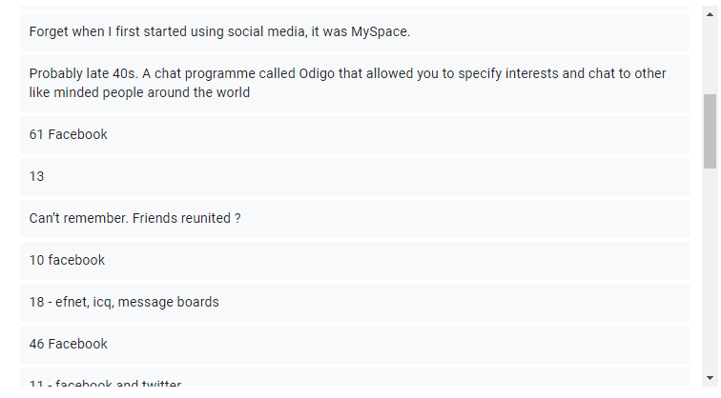
Task: Select the 'Can't remember. Friends reunited ?' response
Action: point(355,218)
